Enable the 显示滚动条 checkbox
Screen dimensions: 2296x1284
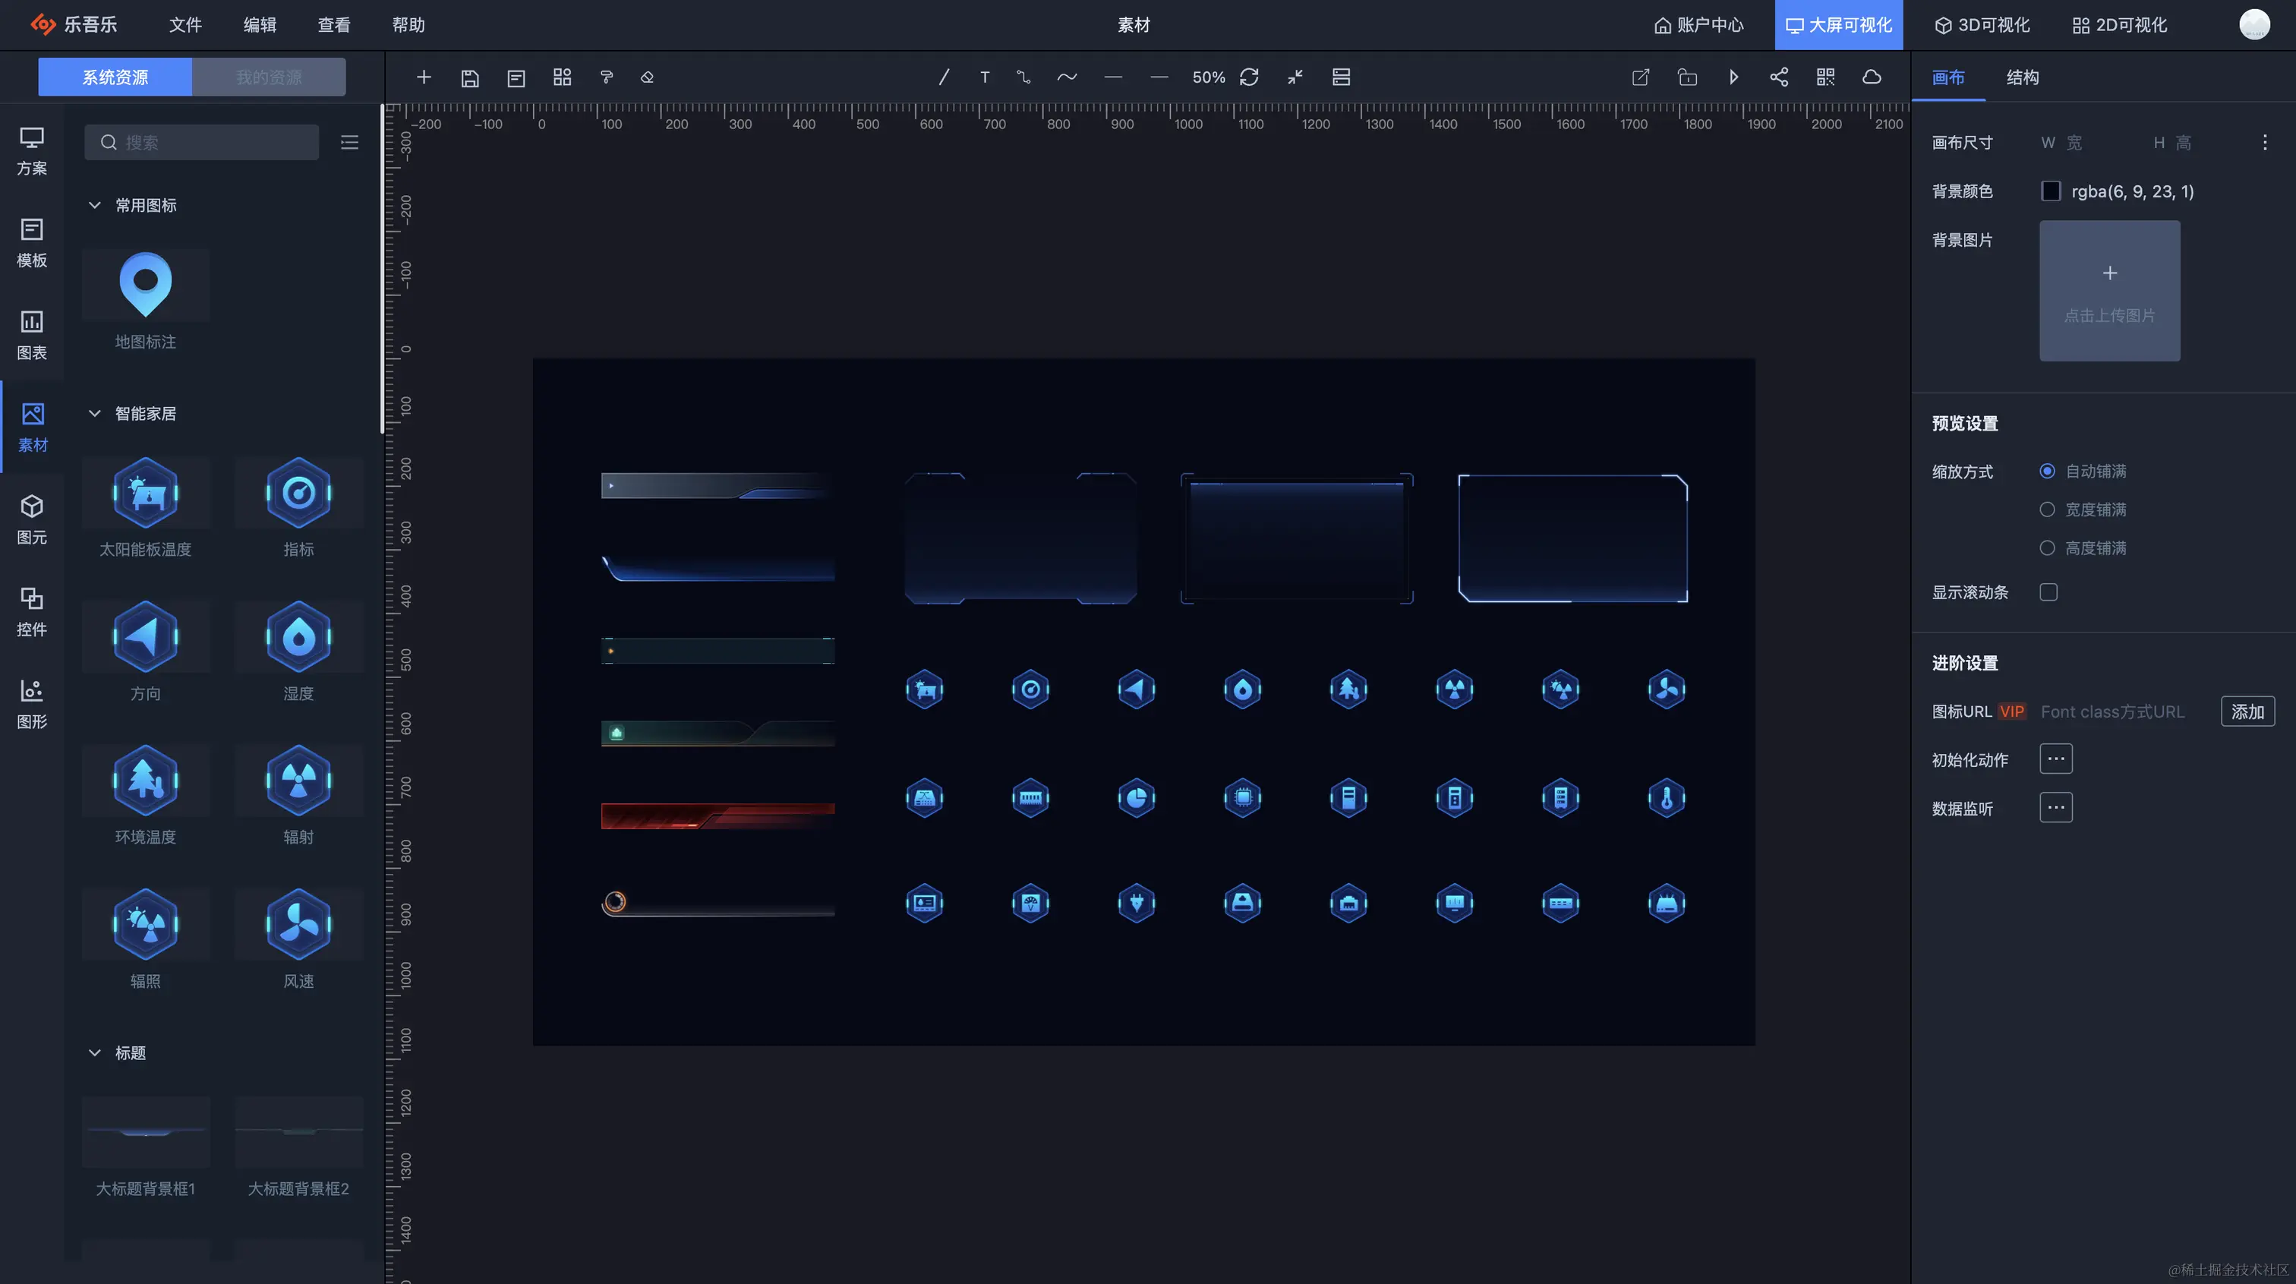2048,592
